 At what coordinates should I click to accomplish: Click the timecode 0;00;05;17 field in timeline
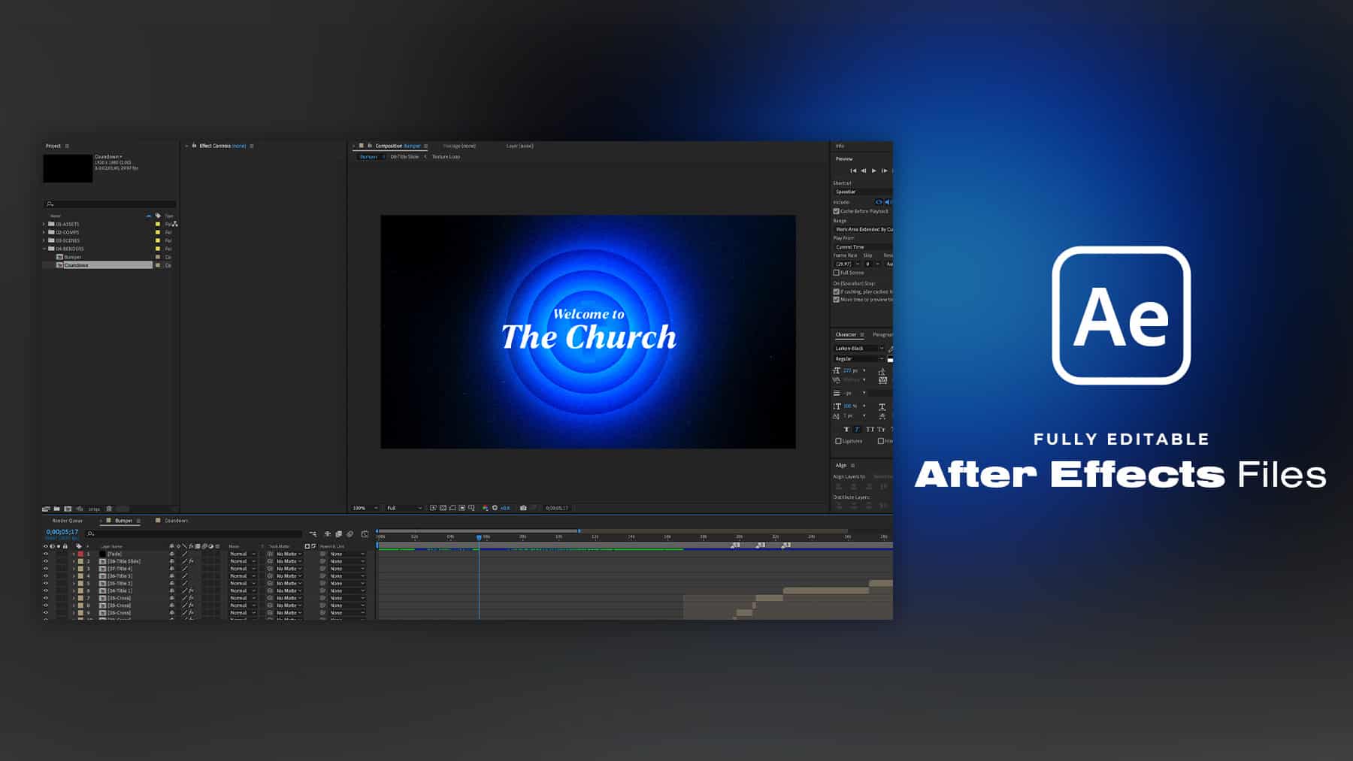[x=62, y=532]
